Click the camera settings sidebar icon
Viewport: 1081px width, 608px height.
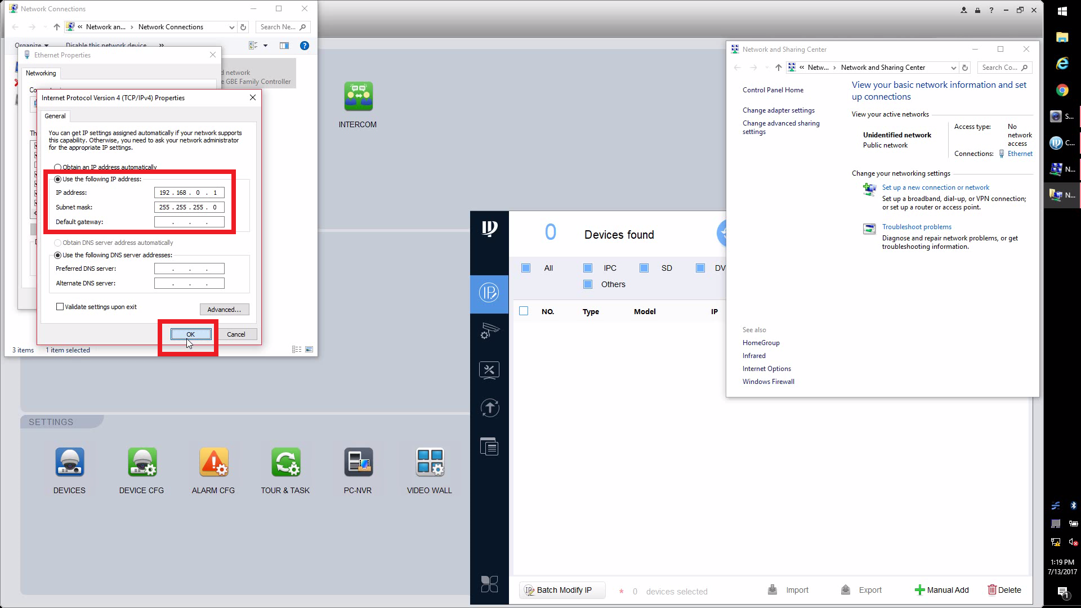(x=489, y=331)
